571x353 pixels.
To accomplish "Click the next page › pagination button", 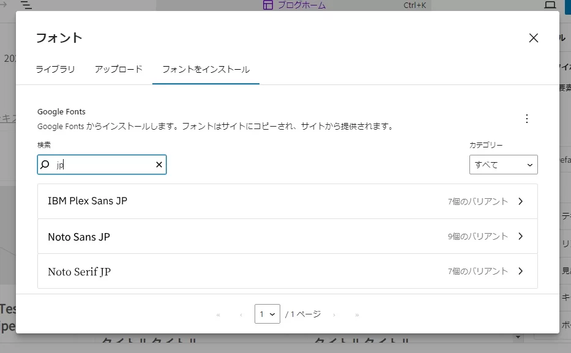I will click(x=334, y=315).
